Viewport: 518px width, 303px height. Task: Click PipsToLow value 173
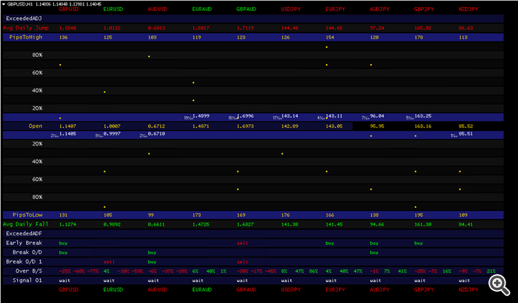pos(197,215)
